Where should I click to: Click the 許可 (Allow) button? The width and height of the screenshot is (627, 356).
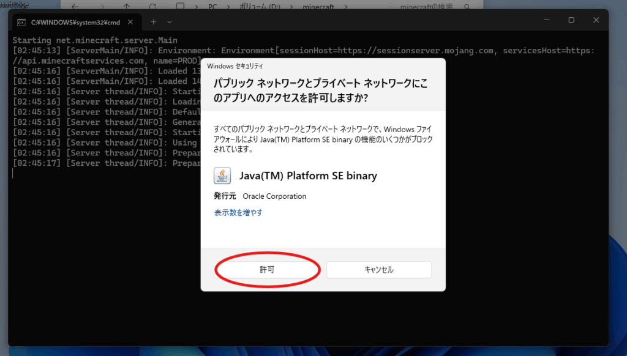click(x=267, y=270)
